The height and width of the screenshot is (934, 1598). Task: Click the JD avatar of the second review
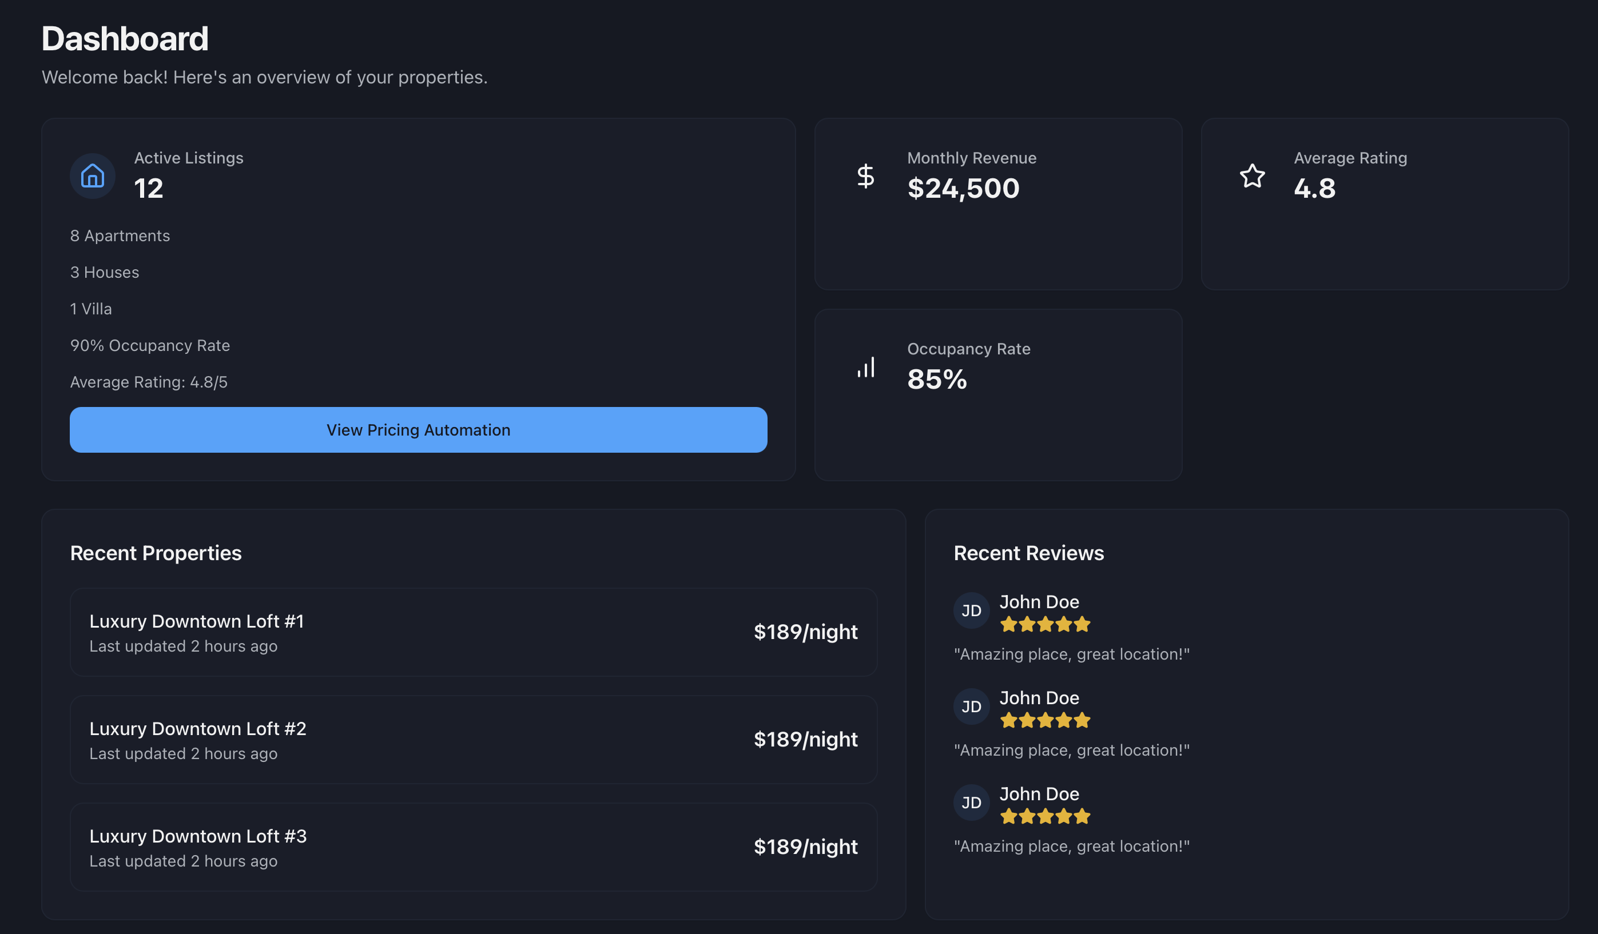971,706
